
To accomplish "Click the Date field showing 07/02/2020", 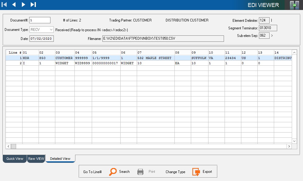I will point(41,38).
